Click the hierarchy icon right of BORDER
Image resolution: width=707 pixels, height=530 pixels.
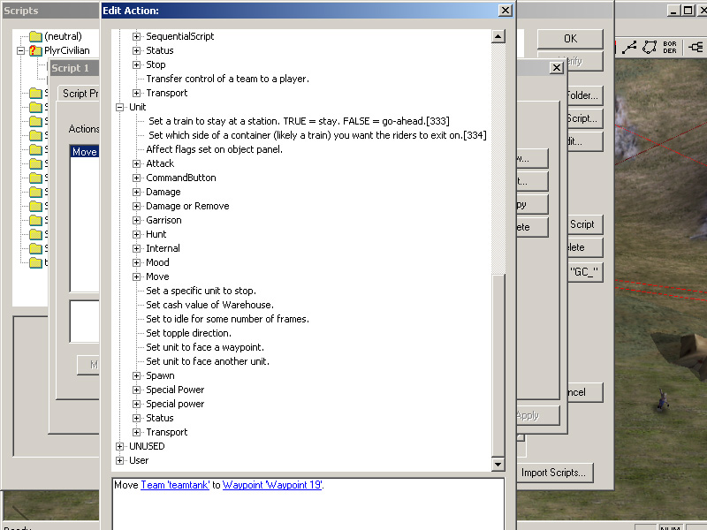pos(695,47)
